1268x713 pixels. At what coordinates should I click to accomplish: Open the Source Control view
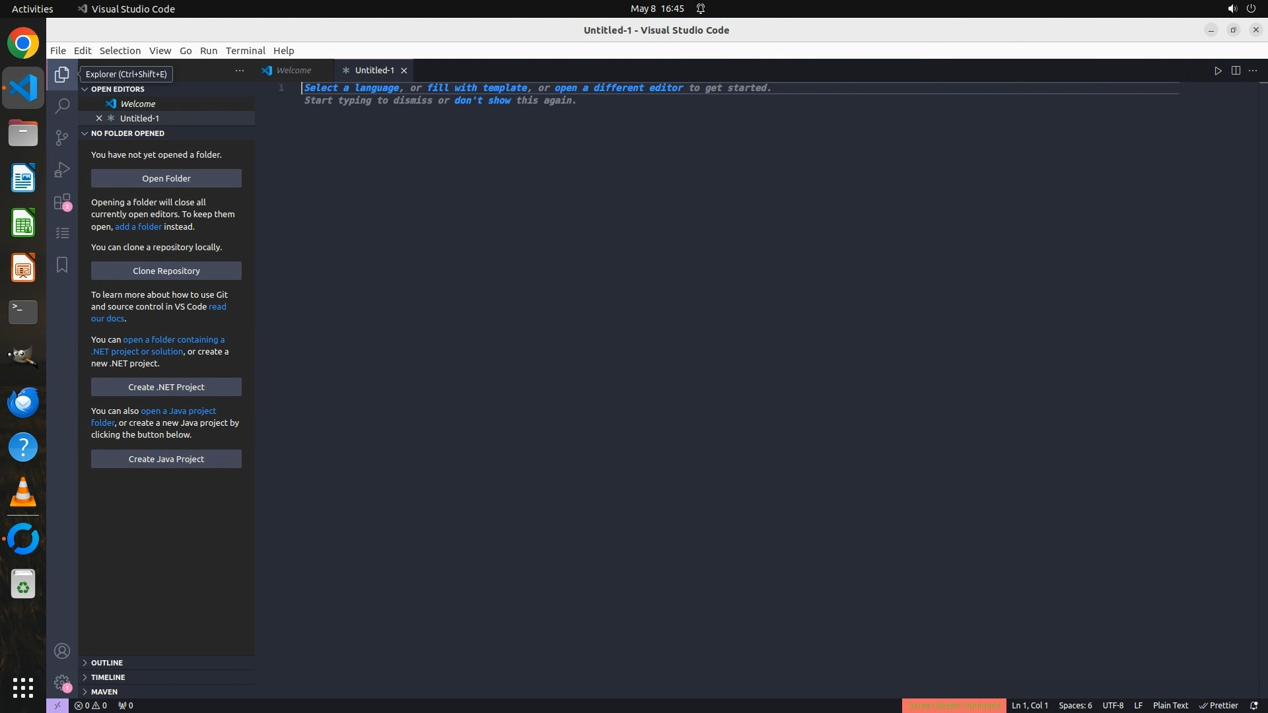62,137
